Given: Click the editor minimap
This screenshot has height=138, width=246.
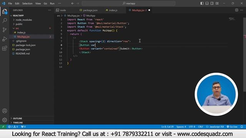Looking at the screenshot, I should tap(232, 19).
